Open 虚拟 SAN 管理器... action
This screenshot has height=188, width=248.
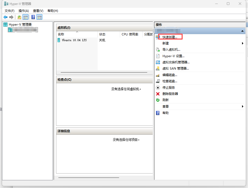coord(176,69)
